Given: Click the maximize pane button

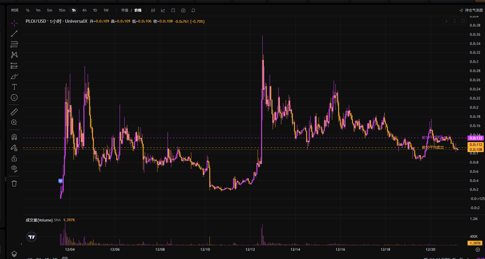Looking at the screenshot, I should (463, 21).
